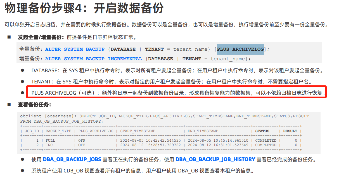This screenshot has width=339, height=180.
Task: Click the "BACKUP_TYPE" column header
Action: pos(58,131)
